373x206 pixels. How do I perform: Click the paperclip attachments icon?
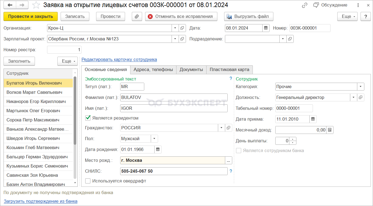137,16
